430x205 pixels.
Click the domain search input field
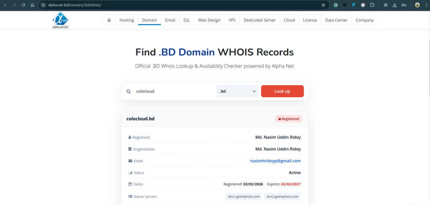point(174,91)
